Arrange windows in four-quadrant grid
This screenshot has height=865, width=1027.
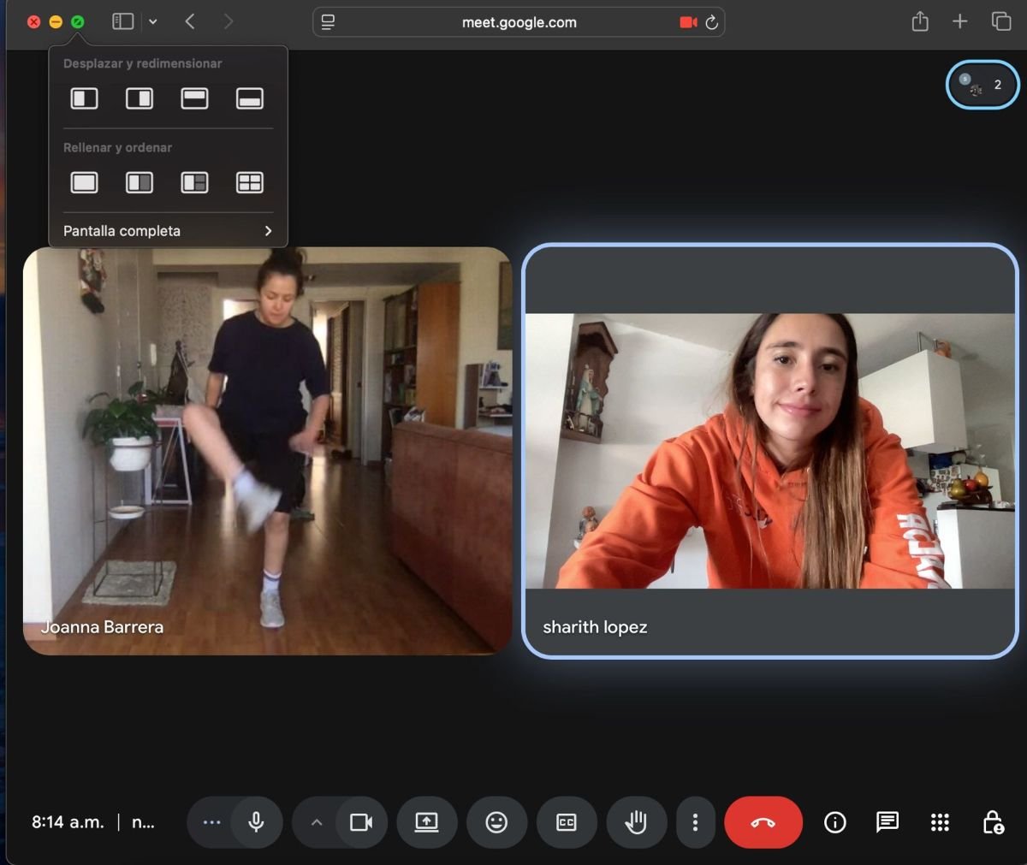coord(249,182)
